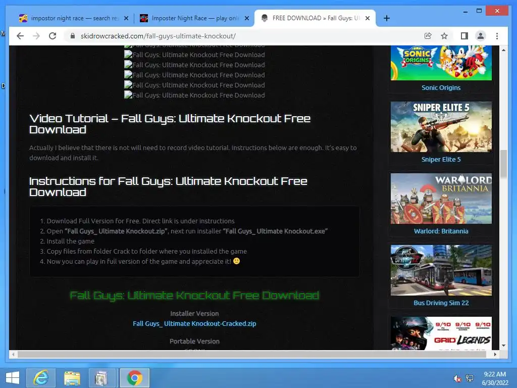Open the Warlord: Britannia link
Image resolution: width=517 pixels, height=388 pixels.
(x=441, y=231)
